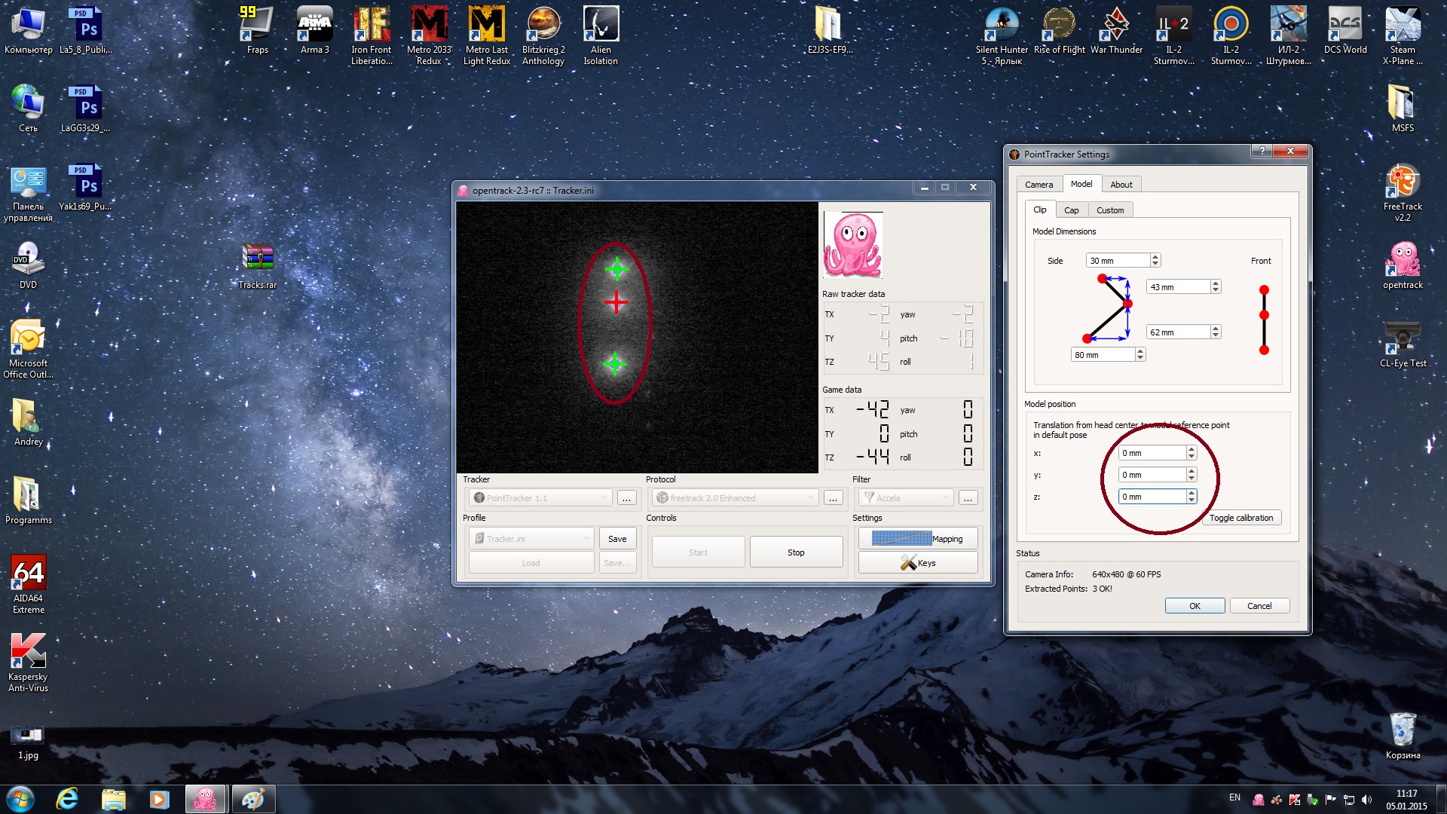Open Windows Explorer from the taskbar
Image resolution: width=1447 pixels, height=814 pixels.
[113, 799]
